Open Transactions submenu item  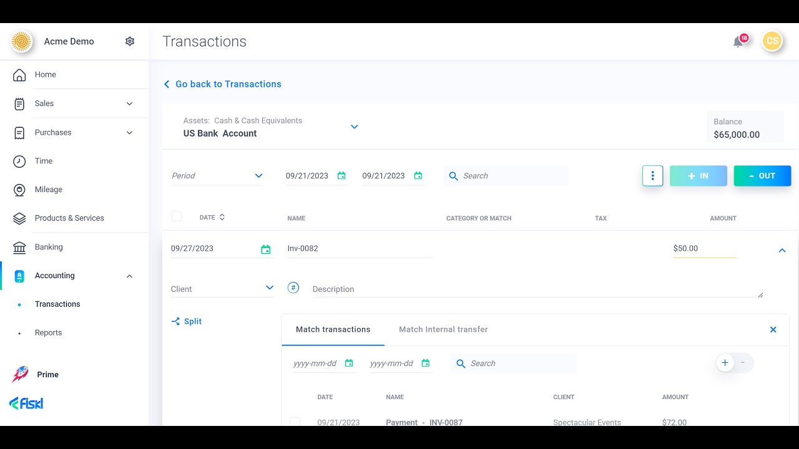(57, 304)
